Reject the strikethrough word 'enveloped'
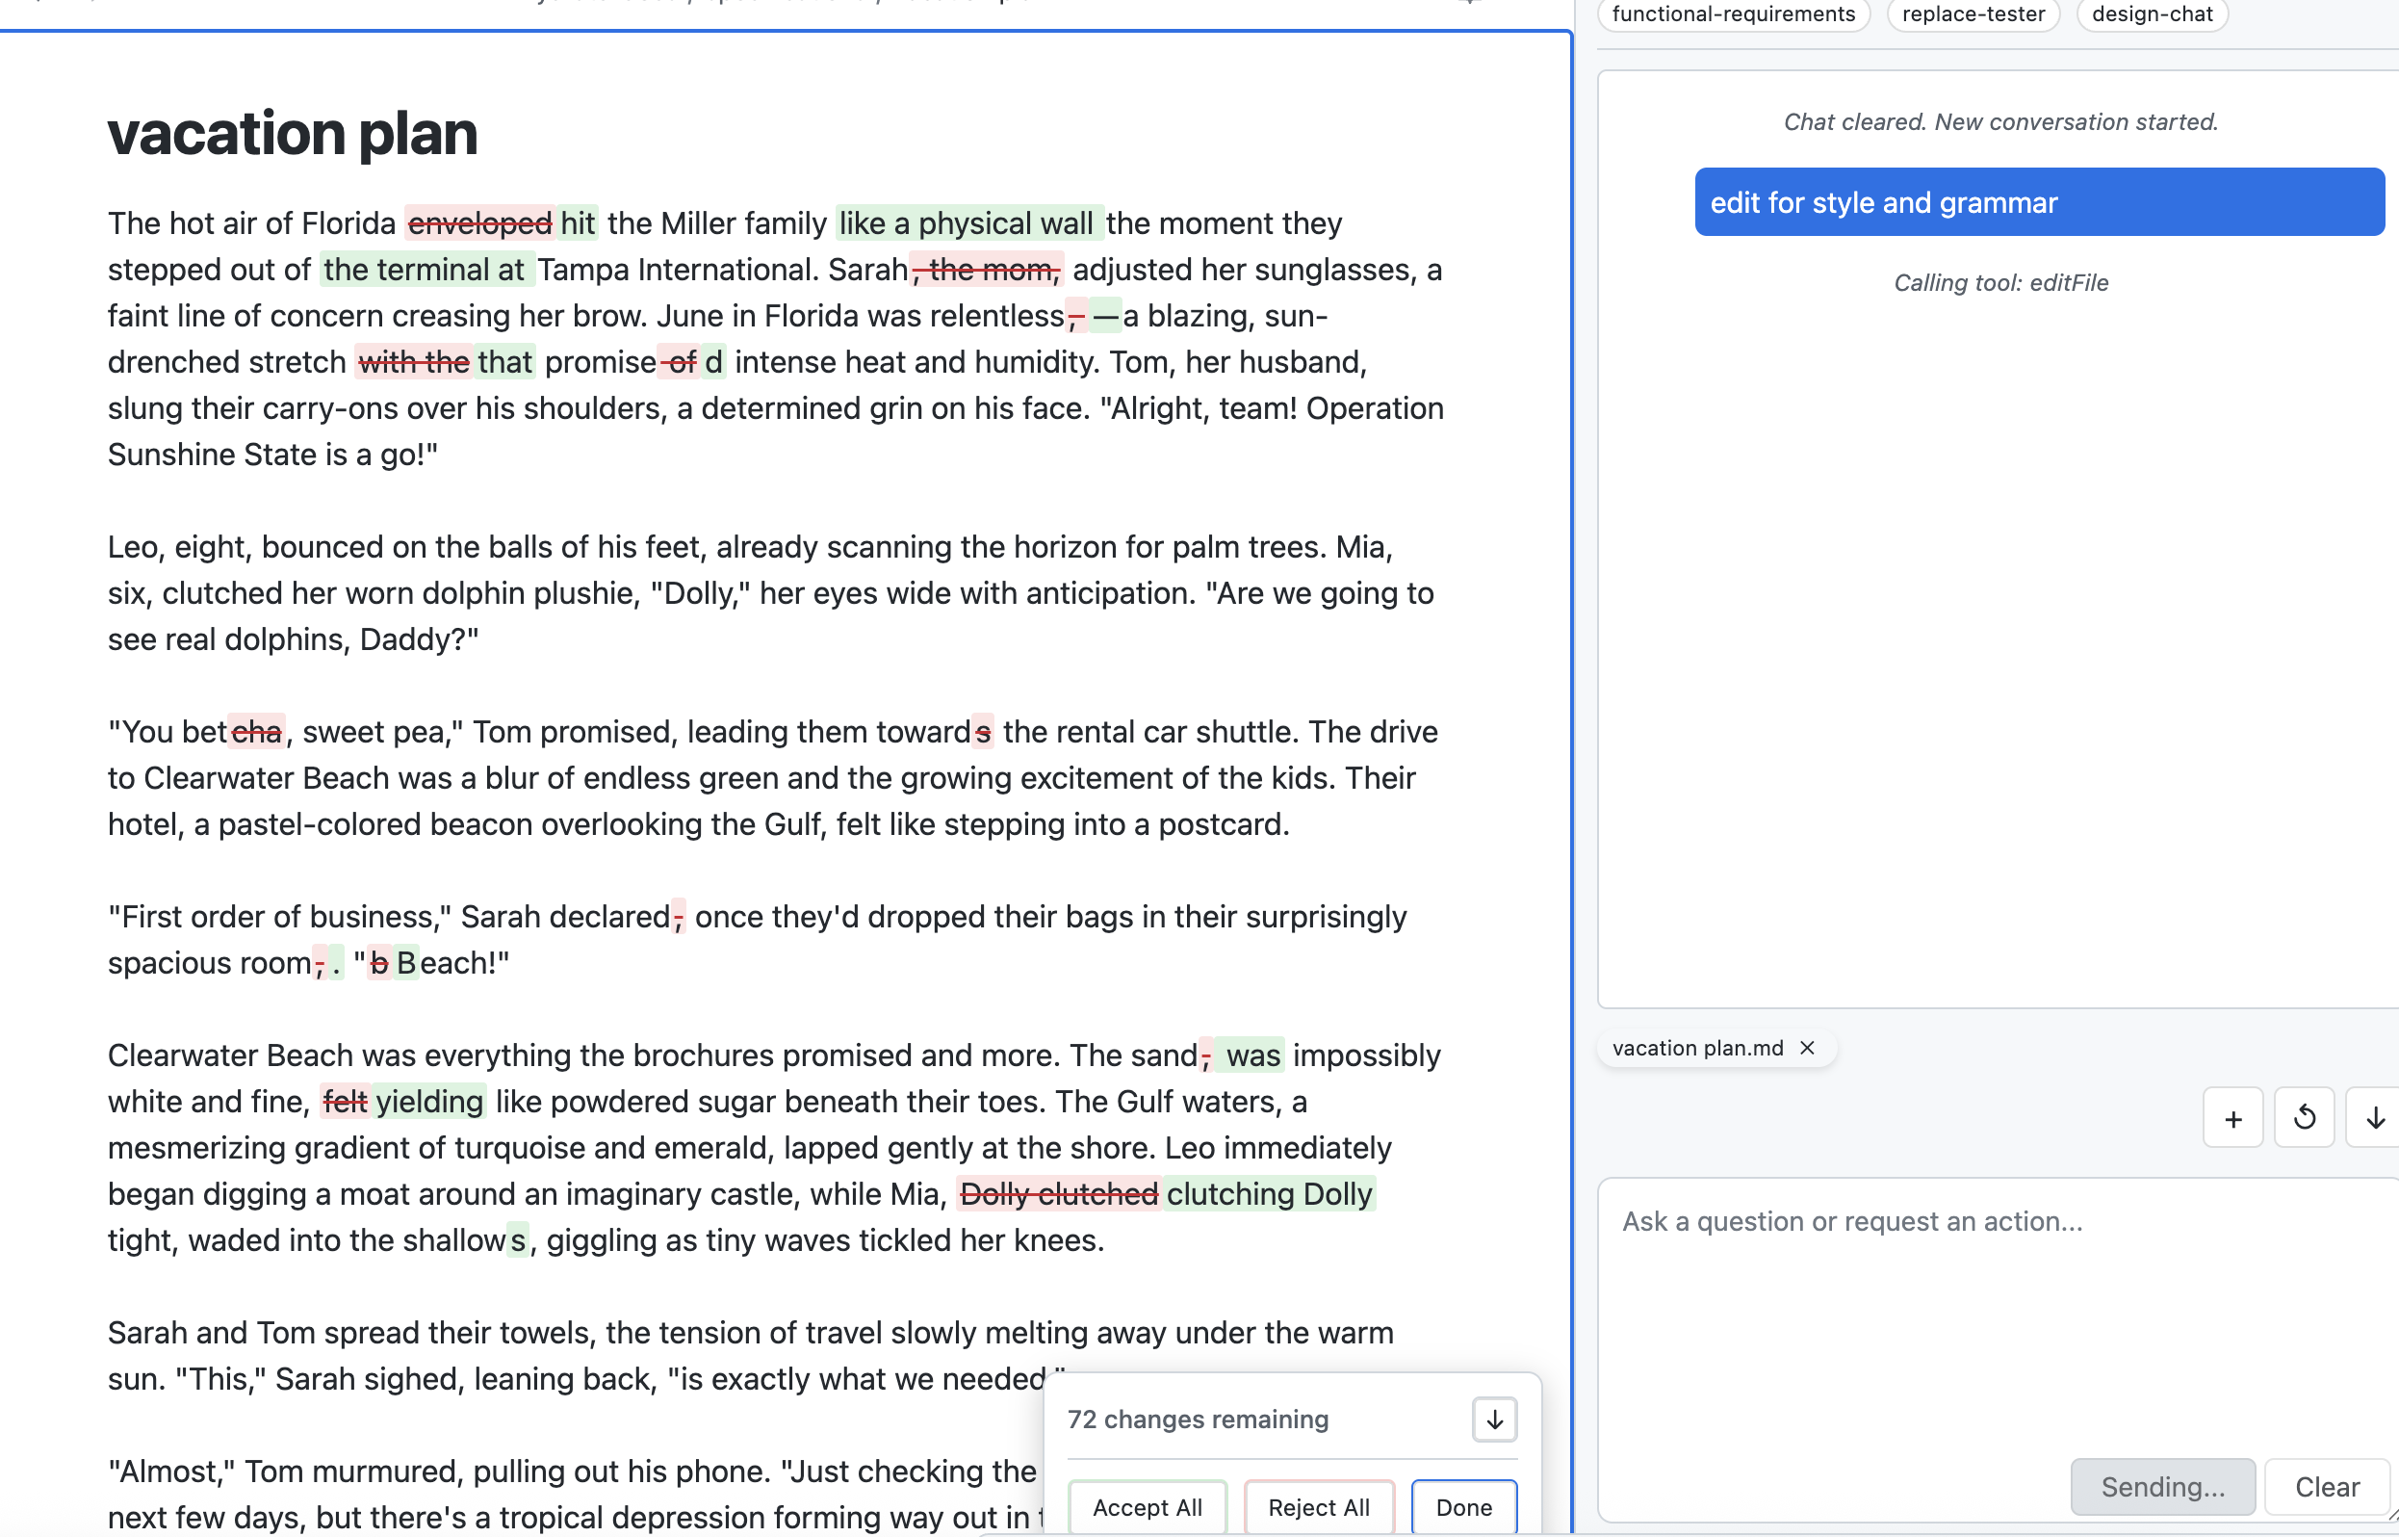 point(477,222)
